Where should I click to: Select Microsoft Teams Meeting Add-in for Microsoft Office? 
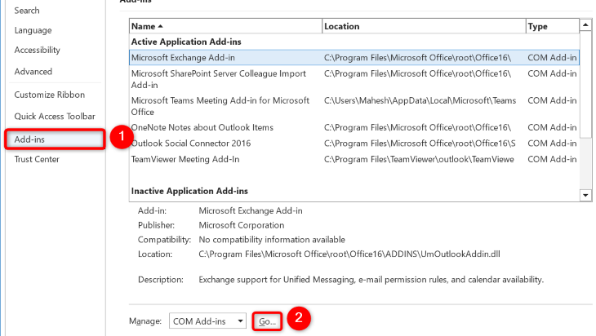(354, 106)
